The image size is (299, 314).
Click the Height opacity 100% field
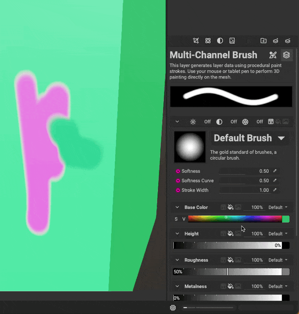coord(257,234)
